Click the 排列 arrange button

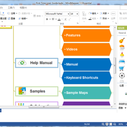click(123, 13)
